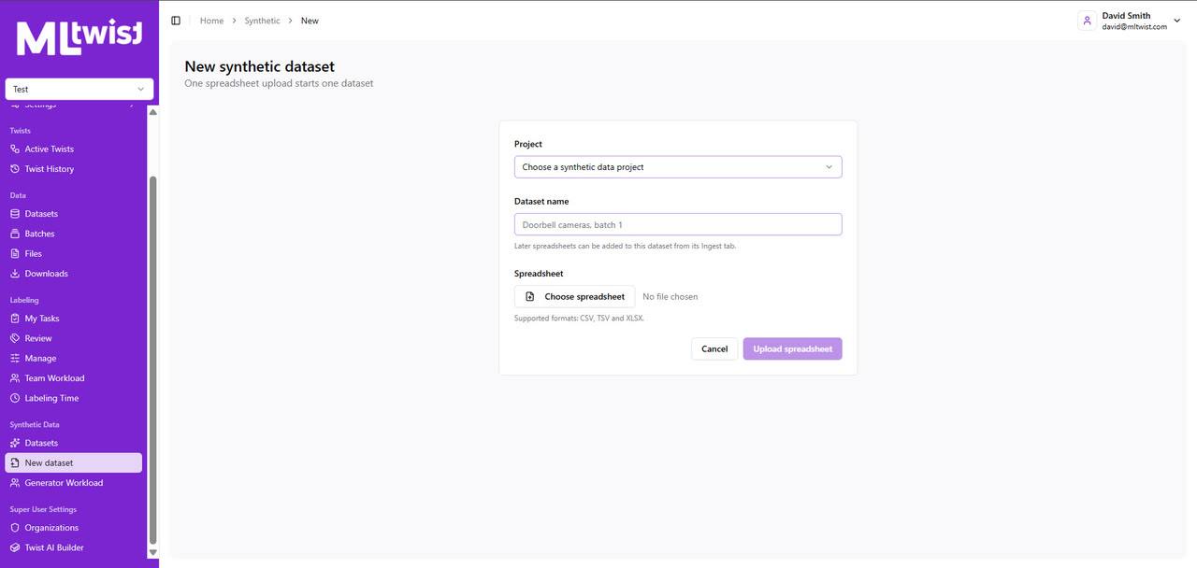Image resolution: width=1197 pixels, height=568 pixels.
Task: Click the Manage list icon
Action: (x=15, y=358)
